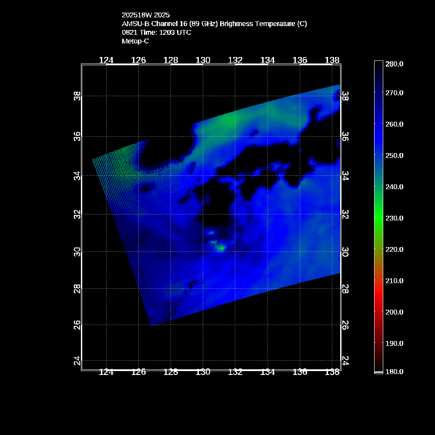
Task: Click the title text '202518W 2025'
Action: pyautogui.click(x=146, y=15)
